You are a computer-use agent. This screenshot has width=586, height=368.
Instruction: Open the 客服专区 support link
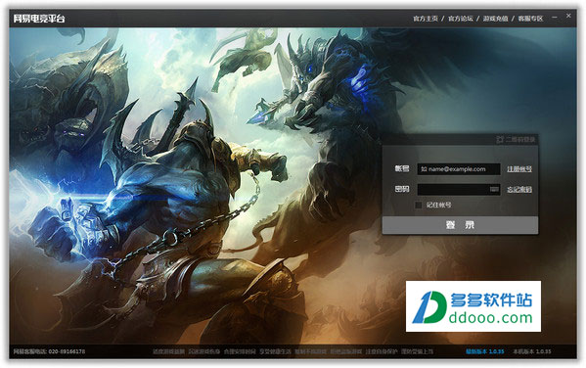(530, 19)
